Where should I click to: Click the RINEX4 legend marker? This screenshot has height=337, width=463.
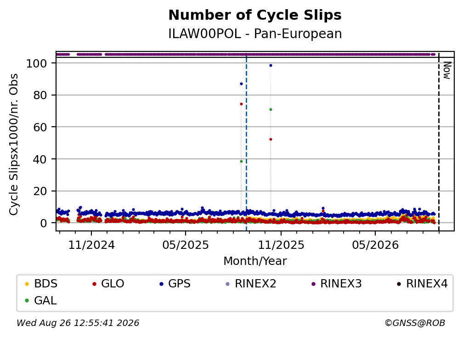pos(399,284)
